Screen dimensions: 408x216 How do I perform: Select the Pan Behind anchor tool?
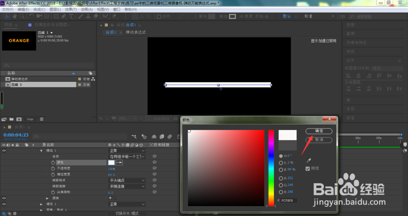pyautogui.click(x=47, y=16)
